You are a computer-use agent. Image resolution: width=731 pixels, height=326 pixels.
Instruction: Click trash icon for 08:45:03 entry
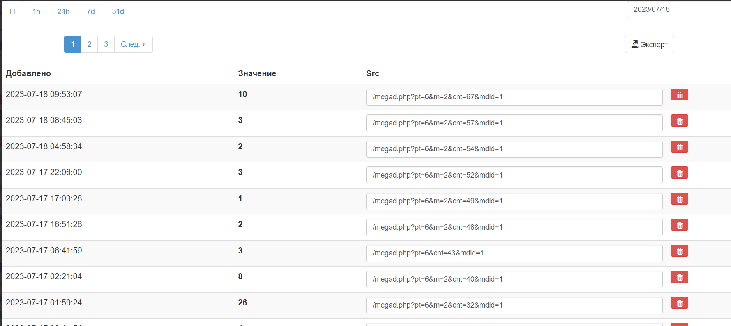point(679,121)
